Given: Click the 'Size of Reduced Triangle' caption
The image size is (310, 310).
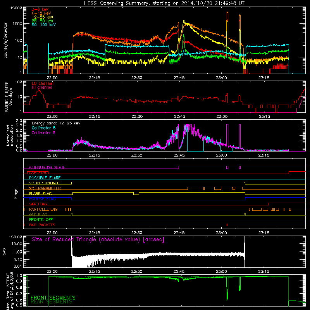Looking at the screenshot, I should [98, 239].
